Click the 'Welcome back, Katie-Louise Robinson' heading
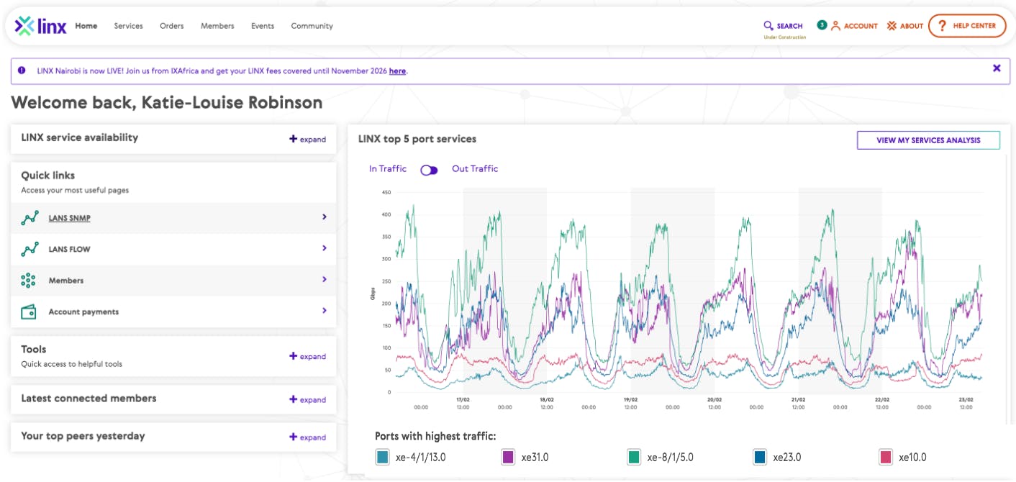 click(167, 103)
